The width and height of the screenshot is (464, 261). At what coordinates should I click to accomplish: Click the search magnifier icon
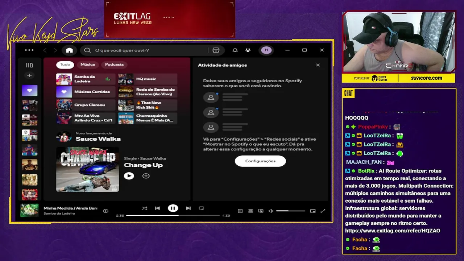click(87, 50)
